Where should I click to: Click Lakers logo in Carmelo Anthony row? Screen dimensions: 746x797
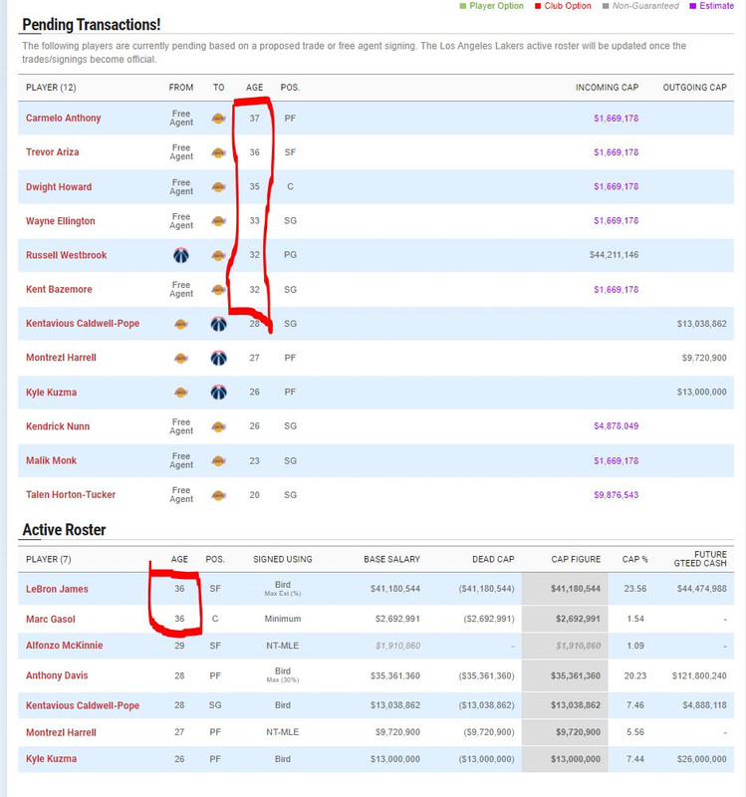click(x=218, y=119)
